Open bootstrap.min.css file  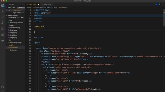[16, 23]
